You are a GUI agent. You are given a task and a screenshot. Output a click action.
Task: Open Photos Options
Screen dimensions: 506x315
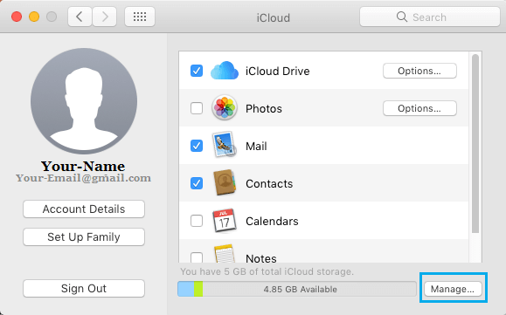pyautogui.click(x=419, y=108)
